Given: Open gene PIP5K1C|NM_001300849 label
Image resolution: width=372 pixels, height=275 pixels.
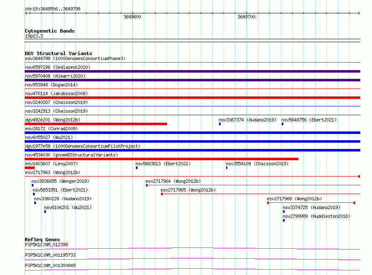Looking at the screenshot, I should [50, 265].
